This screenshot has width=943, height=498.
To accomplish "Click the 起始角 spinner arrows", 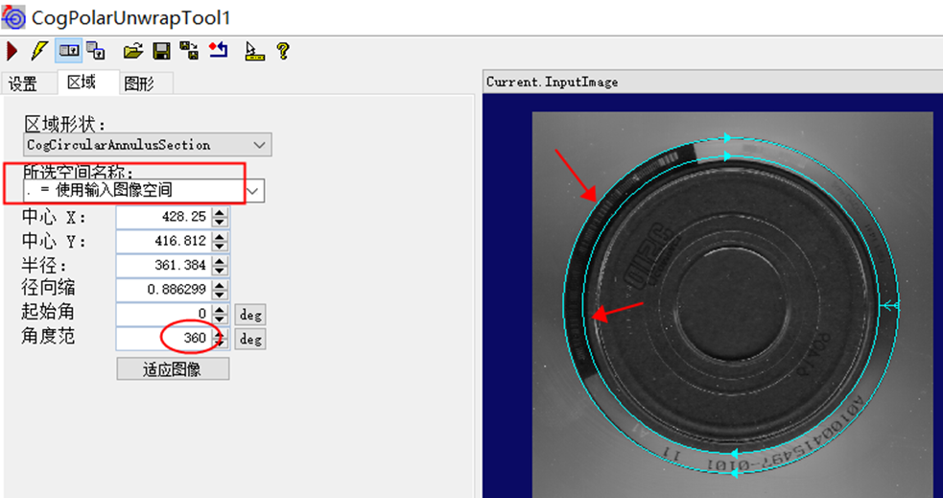I will [x=220, y=314].
